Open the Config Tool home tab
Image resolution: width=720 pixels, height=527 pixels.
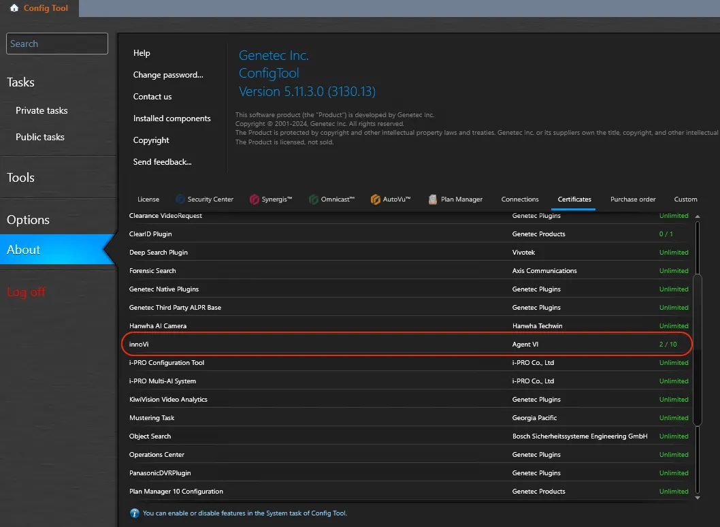click(x=39, y=8)
